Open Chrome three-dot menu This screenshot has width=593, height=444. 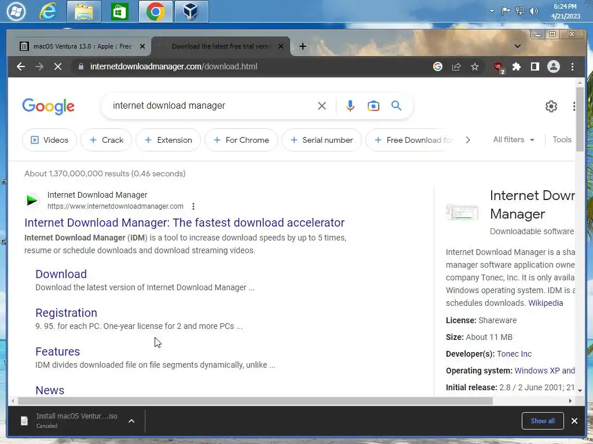tap(572, 67)
